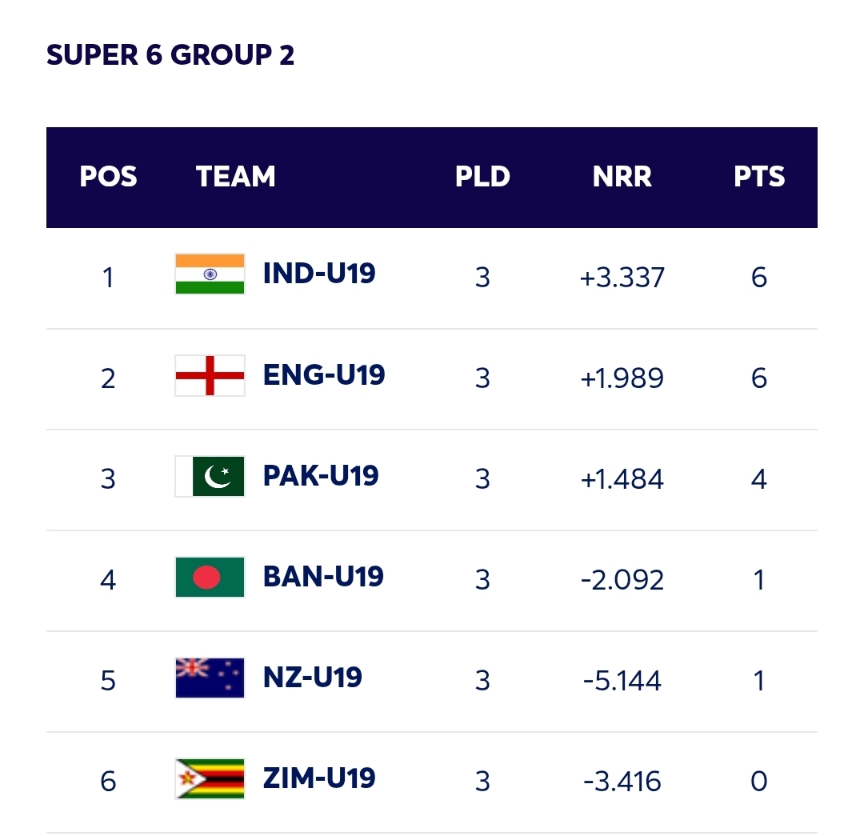This screenshot has height=836, width=864.
Task: Click the POS column header
Action: 108,177
